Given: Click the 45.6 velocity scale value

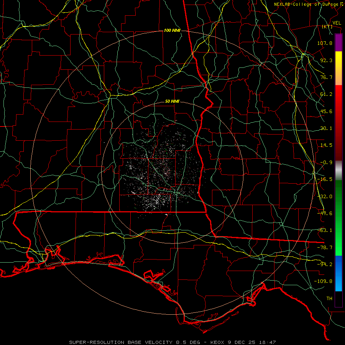Looking at the screenshot, I should (x=326, y=111).
